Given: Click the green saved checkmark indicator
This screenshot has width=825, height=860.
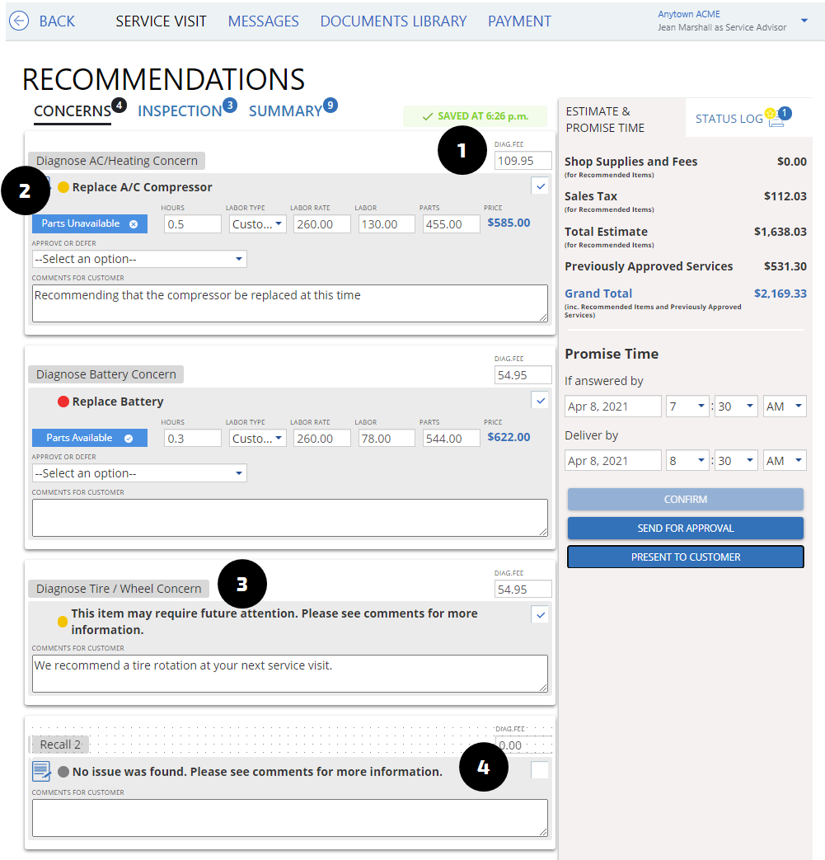Looking at the screenshot, I should (x=425, y=117).
